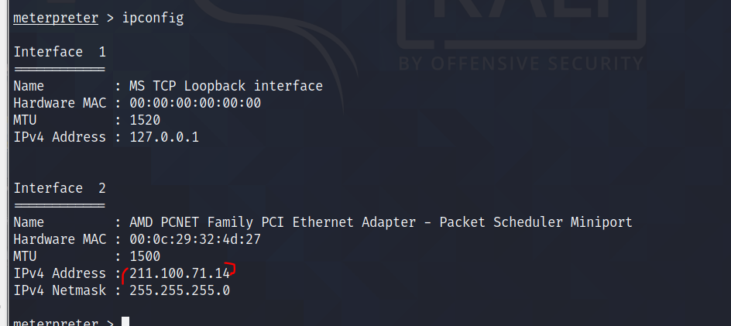Click the MS TCP Loopback interface name
This screenshot has width=731, height=326.
click(226, 86)
